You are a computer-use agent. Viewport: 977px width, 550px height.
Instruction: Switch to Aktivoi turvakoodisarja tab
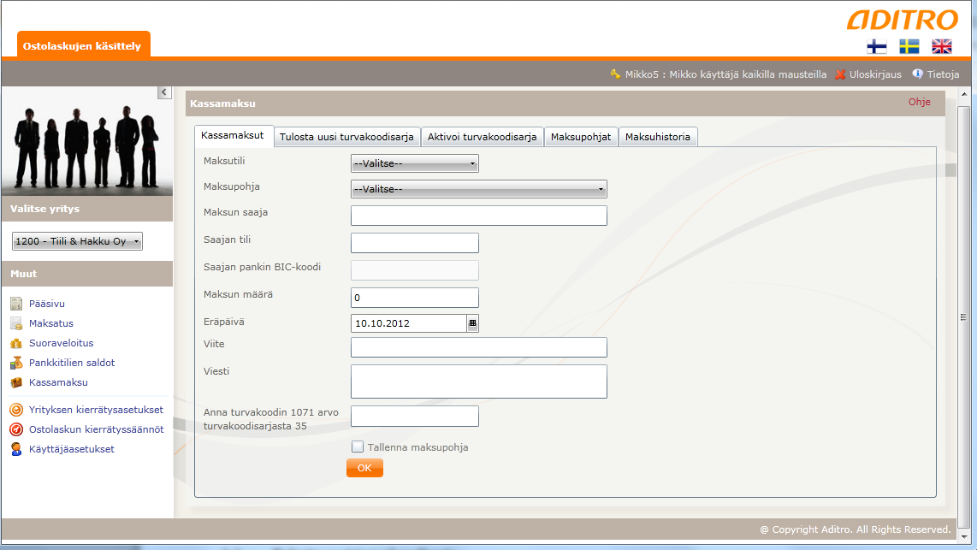[483, 137]
